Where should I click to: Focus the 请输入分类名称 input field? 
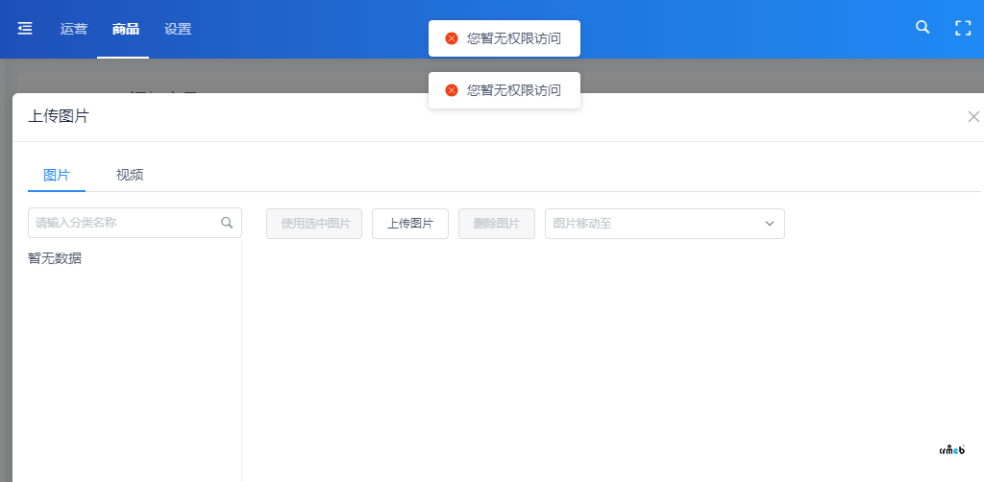tap(135, 223)
